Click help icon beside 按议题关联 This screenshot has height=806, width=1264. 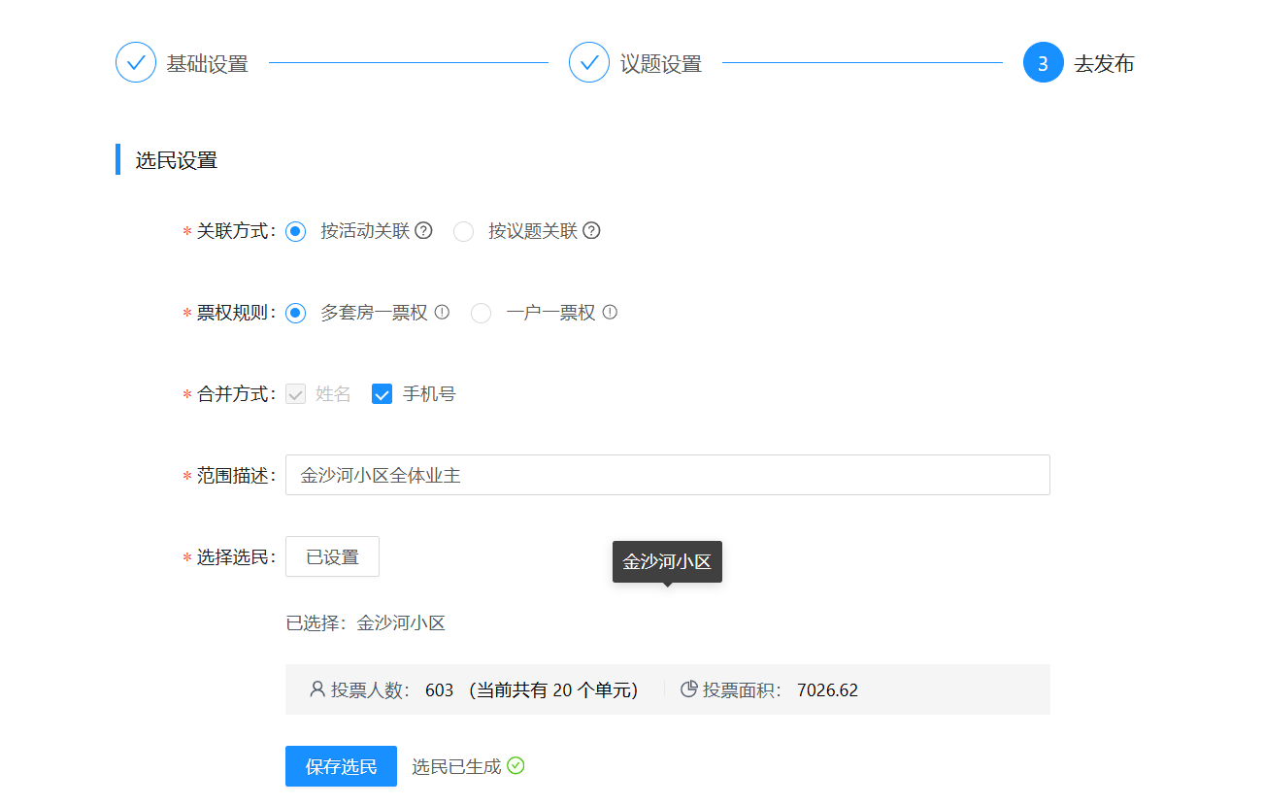tap(591, 231)
